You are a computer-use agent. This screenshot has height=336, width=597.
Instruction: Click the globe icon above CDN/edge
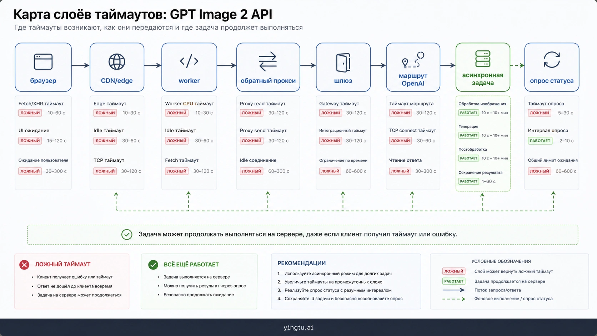117,62
